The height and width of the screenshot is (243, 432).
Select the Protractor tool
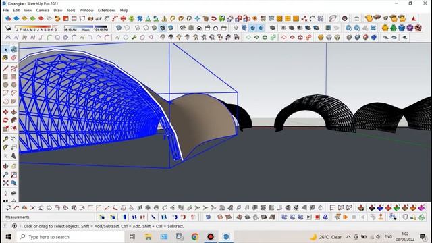(6, 147)
